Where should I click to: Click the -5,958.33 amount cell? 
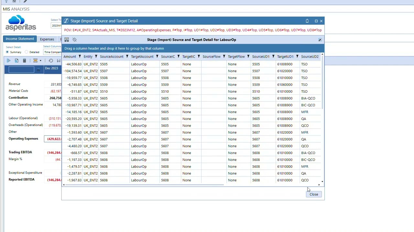[x=72, y=98]
